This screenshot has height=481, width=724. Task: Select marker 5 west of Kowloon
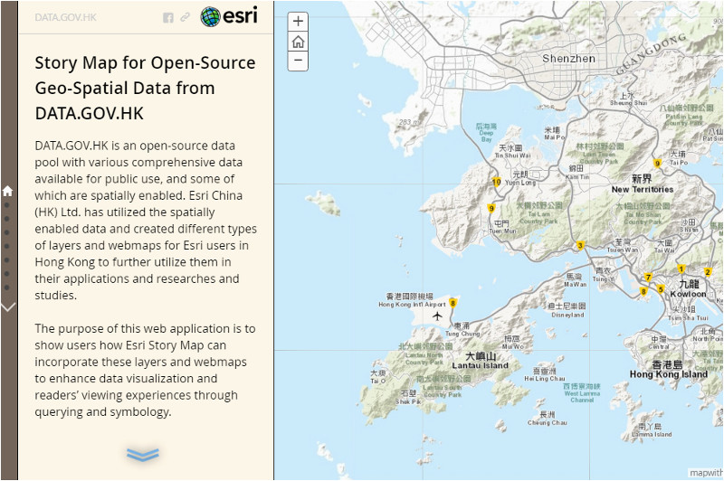661,289
